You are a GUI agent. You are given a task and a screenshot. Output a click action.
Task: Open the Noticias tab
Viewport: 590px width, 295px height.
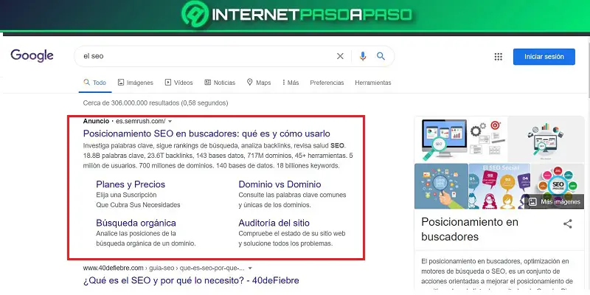(x=220, y=83)
